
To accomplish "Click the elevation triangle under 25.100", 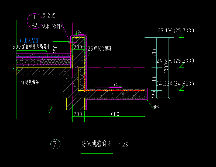I will (179, 35).
